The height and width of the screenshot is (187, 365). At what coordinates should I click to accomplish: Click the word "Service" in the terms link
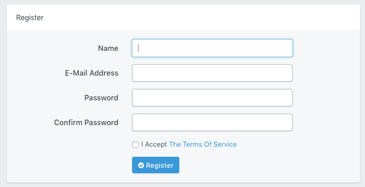(x=225, y=144)
